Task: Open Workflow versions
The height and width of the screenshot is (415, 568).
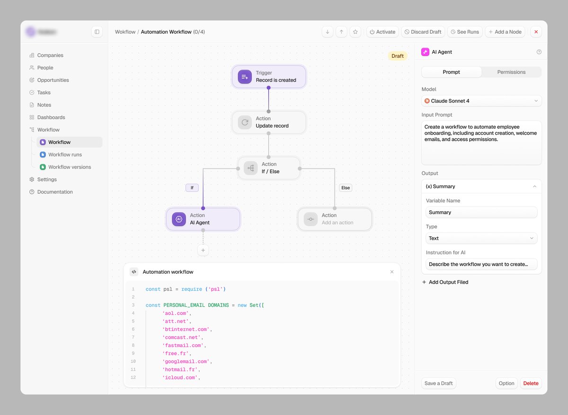Action: tap(70, 167)
